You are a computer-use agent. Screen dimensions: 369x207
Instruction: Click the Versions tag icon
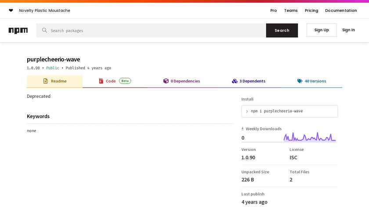click(x=300, y=81)
